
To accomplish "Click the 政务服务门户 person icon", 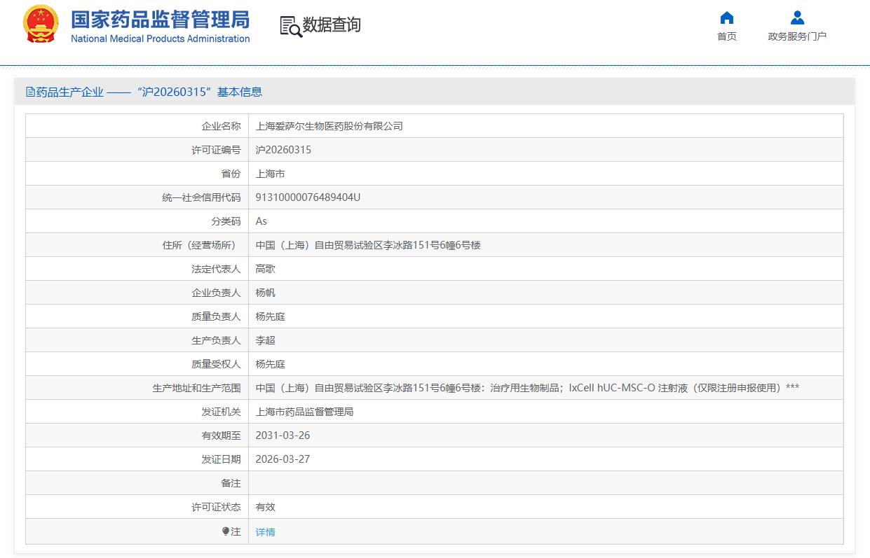I will point(797,18).
